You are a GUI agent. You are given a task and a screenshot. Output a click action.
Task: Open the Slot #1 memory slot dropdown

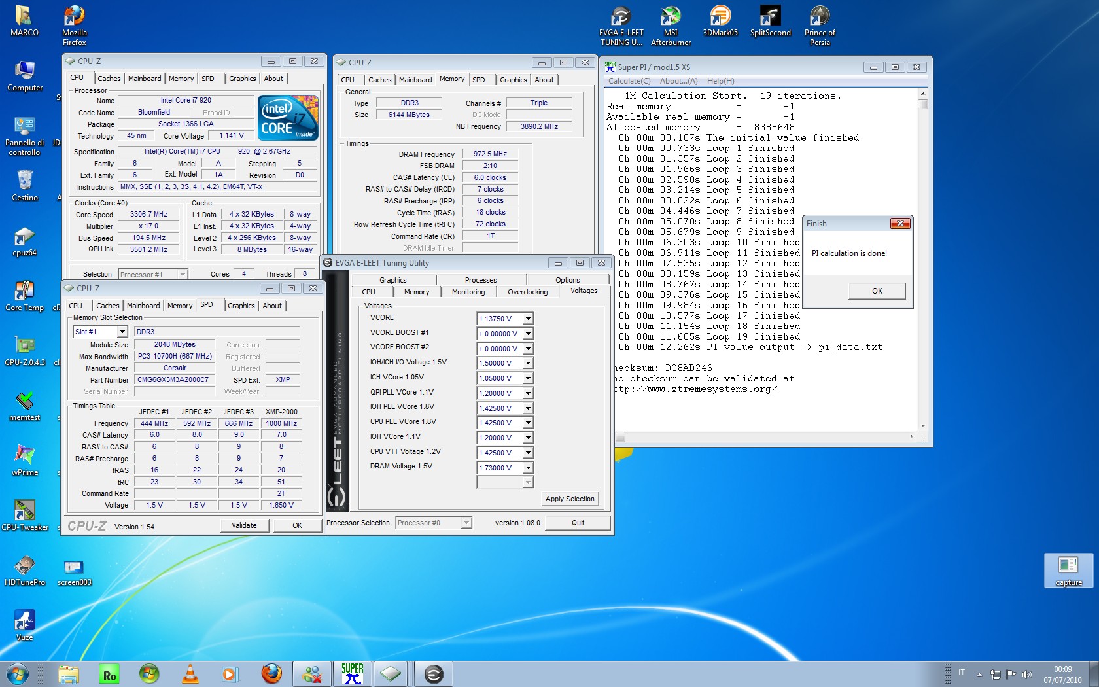tap(122, 332)
